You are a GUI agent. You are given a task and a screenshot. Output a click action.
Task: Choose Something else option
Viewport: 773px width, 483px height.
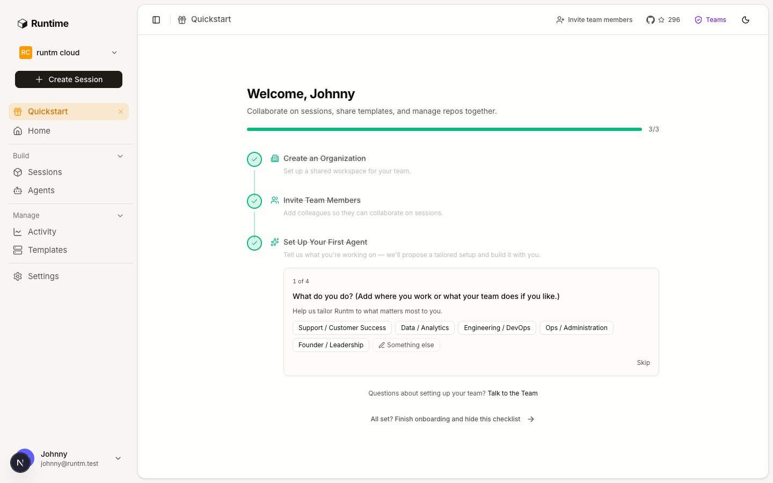pos(406,345)
